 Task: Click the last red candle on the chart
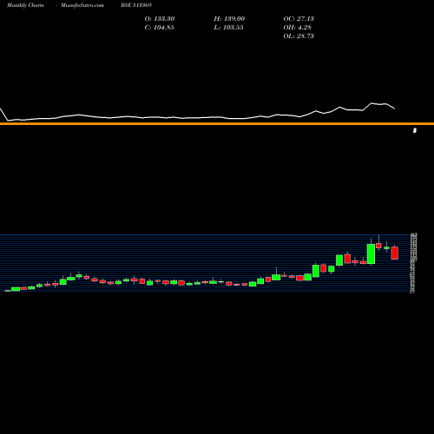(395, 253)
